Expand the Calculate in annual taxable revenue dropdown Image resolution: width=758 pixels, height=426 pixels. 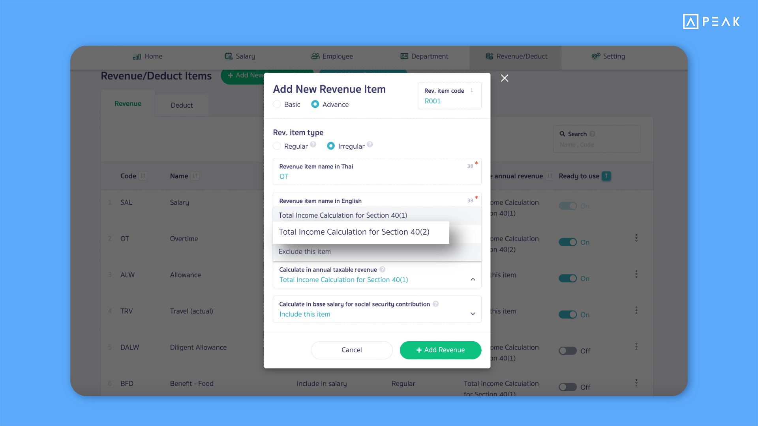pos(473,279)
